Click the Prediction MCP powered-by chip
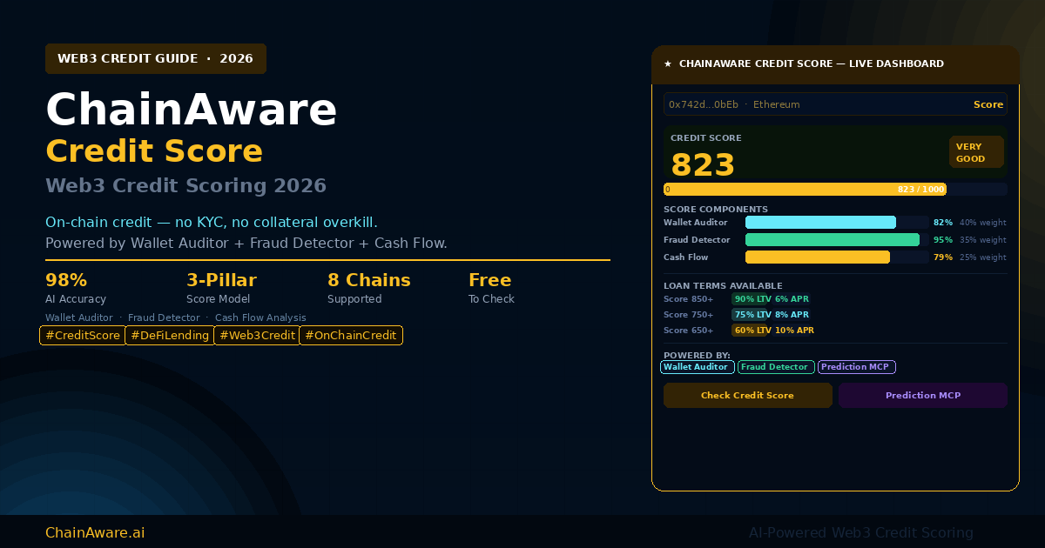 pyautogui.click(x=856, y=367)
